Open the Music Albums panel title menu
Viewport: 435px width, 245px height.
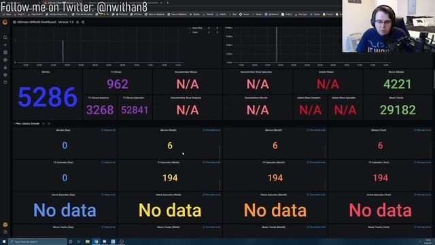click(396, 72)
